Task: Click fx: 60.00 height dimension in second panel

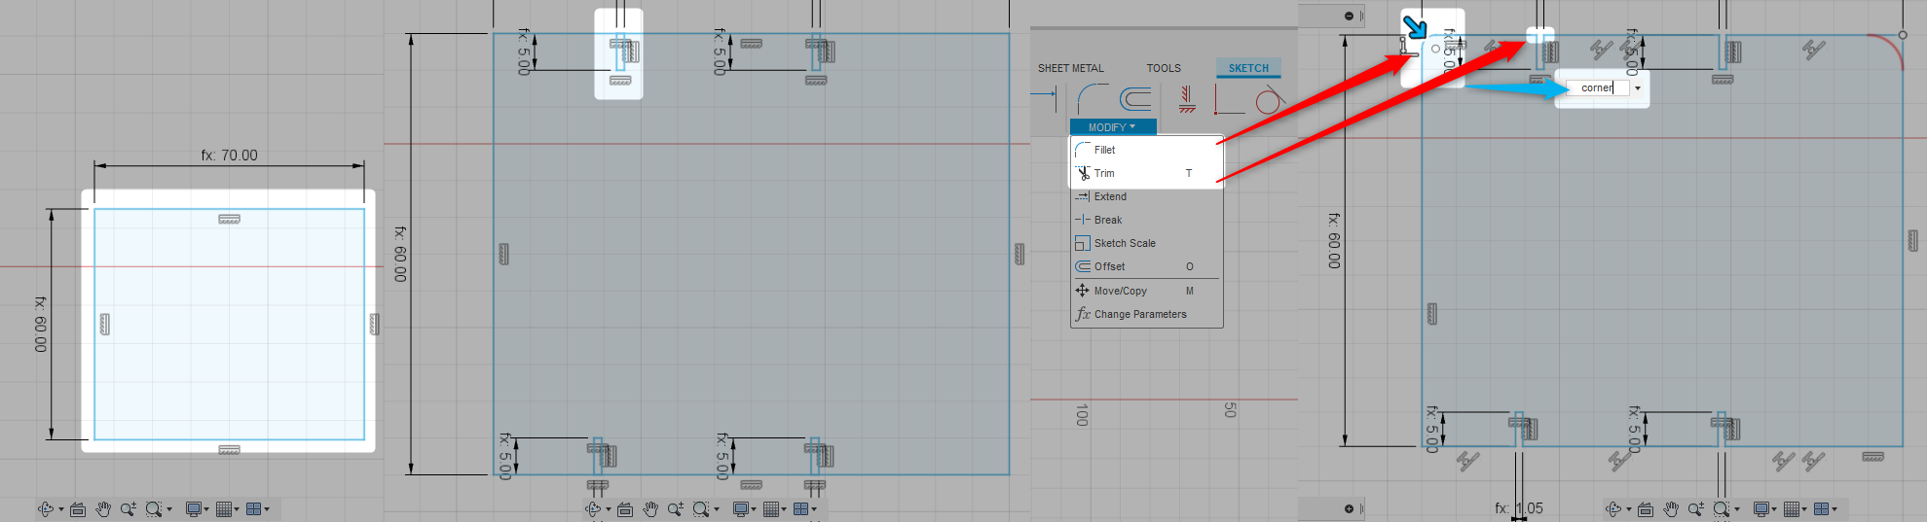Action: (399, 255)
